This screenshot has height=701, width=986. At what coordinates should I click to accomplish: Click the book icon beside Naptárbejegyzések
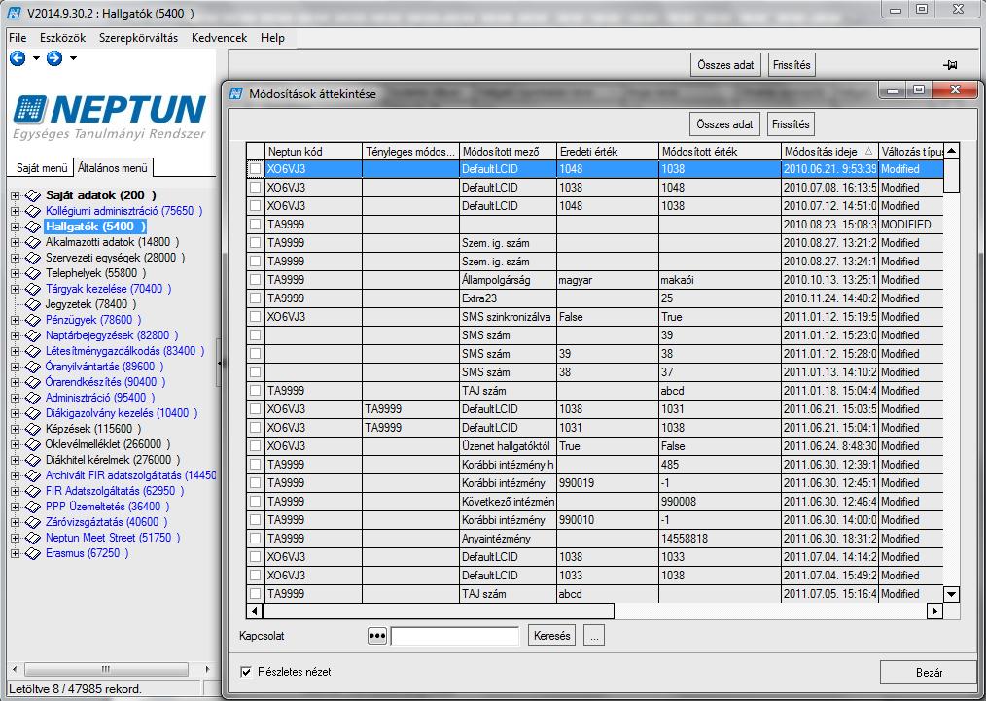pos(33,335)
